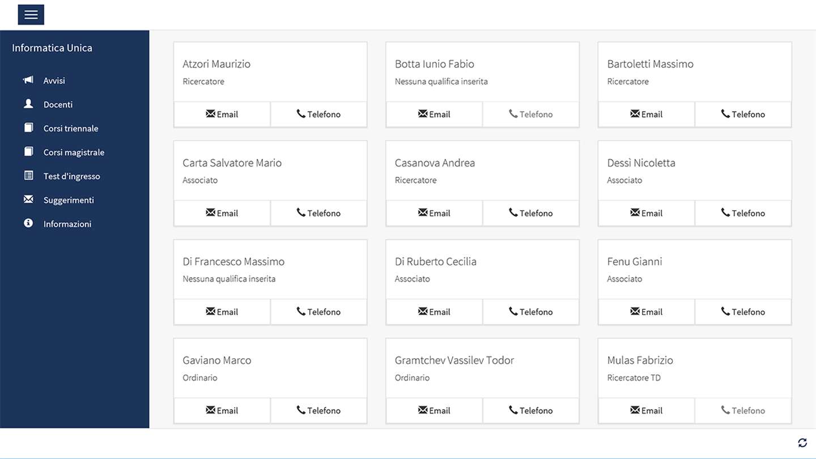
Task: Send email to Casanova Andrea
Action: 434,213
